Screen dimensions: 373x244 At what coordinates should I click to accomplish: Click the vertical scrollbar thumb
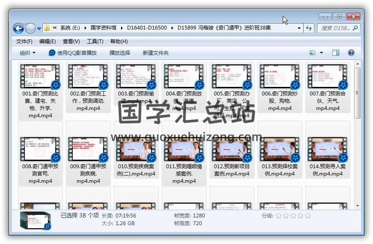click(x=357, y=92)
